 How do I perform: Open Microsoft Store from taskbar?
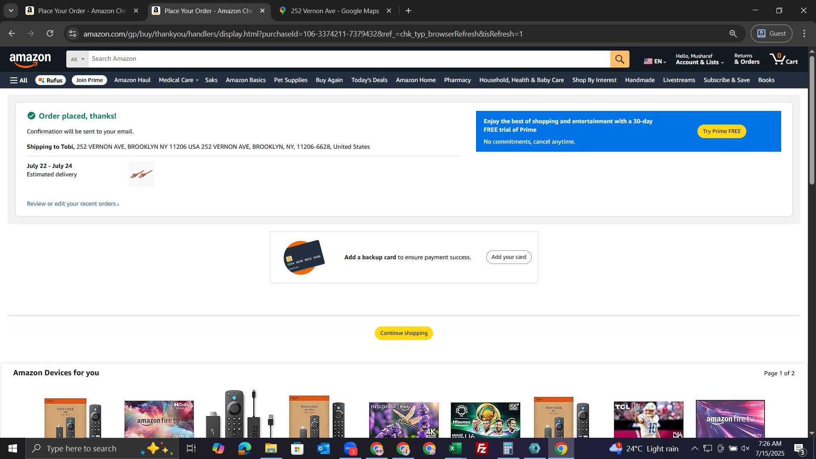(x=297, y=448)
